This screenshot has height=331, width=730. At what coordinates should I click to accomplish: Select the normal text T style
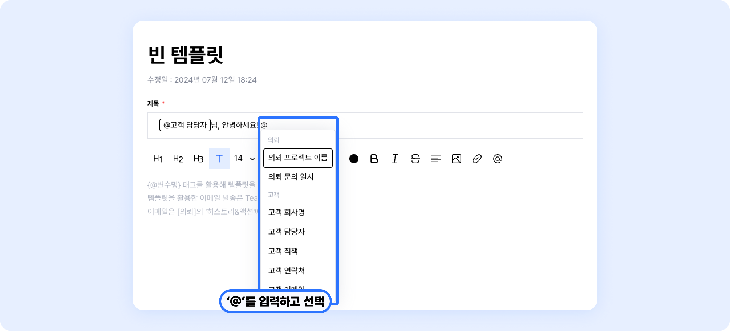pos(219,159)
